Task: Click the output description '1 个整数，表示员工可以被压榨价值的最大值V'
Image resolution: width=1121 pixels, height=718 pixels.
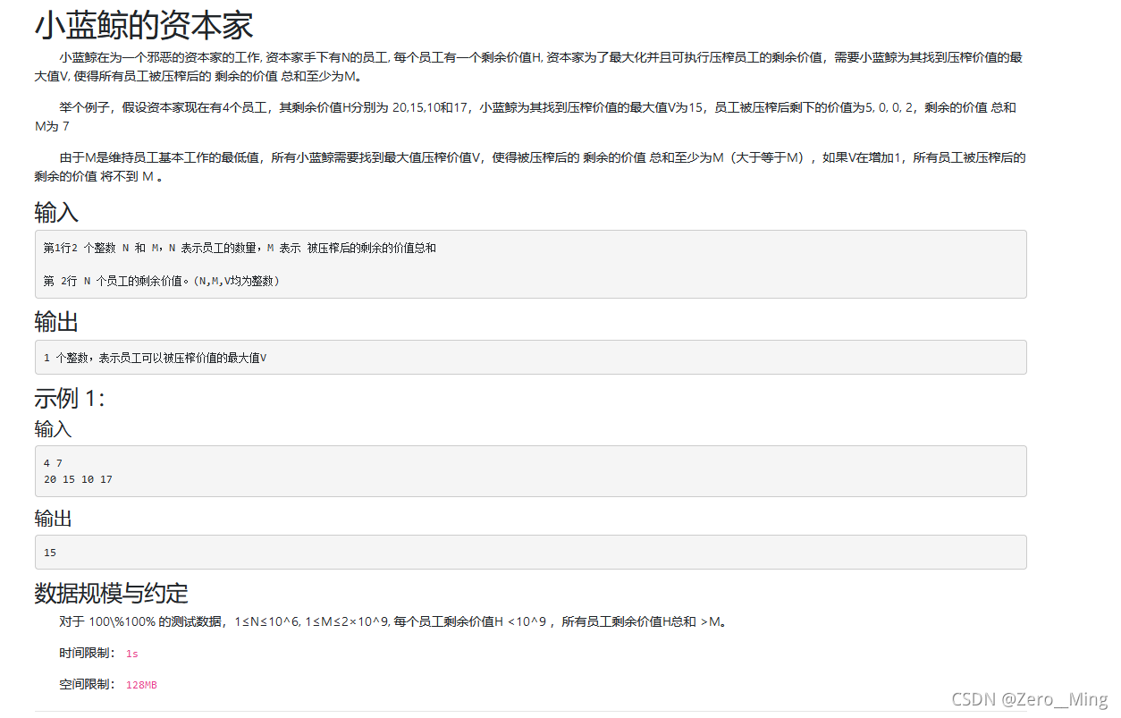Action: click(155, 358)
